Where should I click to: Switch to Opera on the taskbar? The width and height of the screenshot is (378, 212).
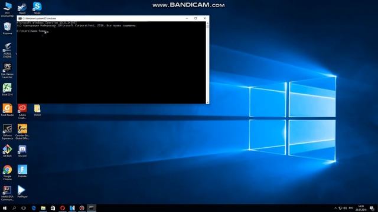pos(63,208)
